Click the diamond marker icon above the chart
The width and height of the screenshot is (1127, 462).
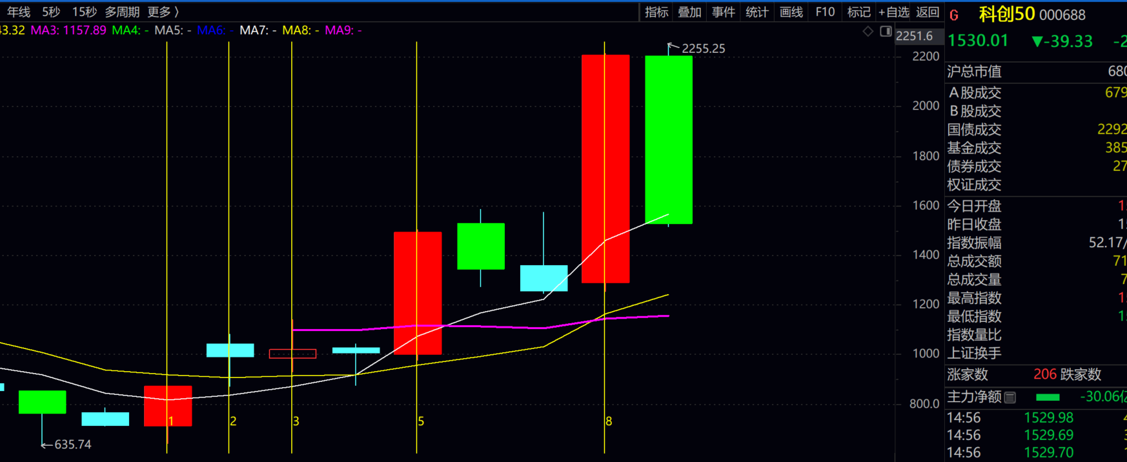pos(868,31)
